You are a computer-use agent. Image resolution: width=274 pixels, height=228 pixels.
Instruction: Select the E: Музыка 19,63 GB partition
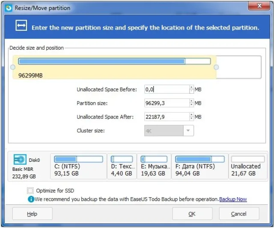coord(154,166)
